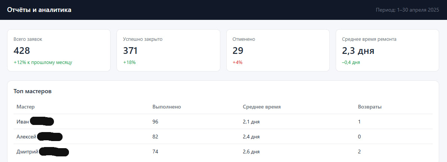
Task: Click the "+12% к прошлому месяцу" change label
Action: (43, 62)
